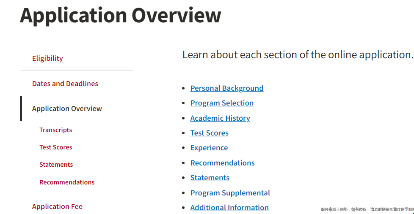
Task: Open Test Scores sub-item in sidebar
Action: 55,147
